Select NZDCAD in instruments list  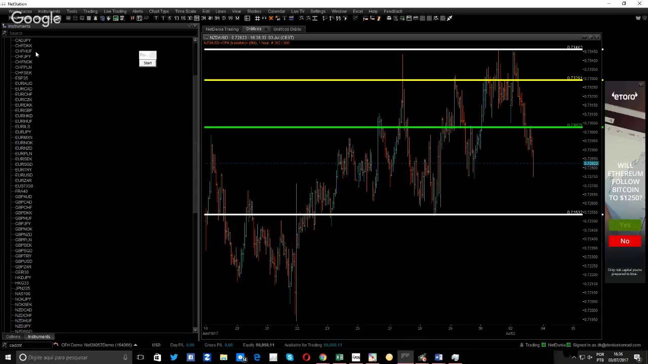23,310
